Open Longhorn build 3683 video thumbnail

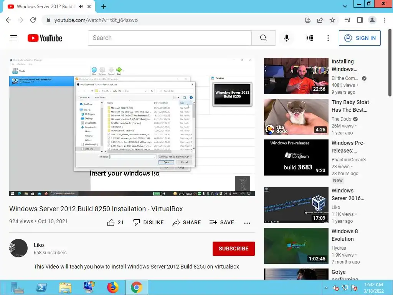pos(296,157)
